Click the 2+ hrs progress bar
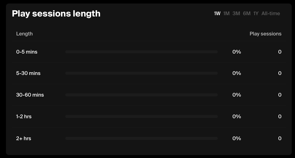This screenshot has height=158, width=295. (142, 139)
